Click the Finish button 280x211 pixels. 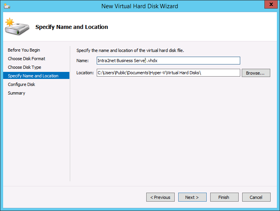(224, 197)
